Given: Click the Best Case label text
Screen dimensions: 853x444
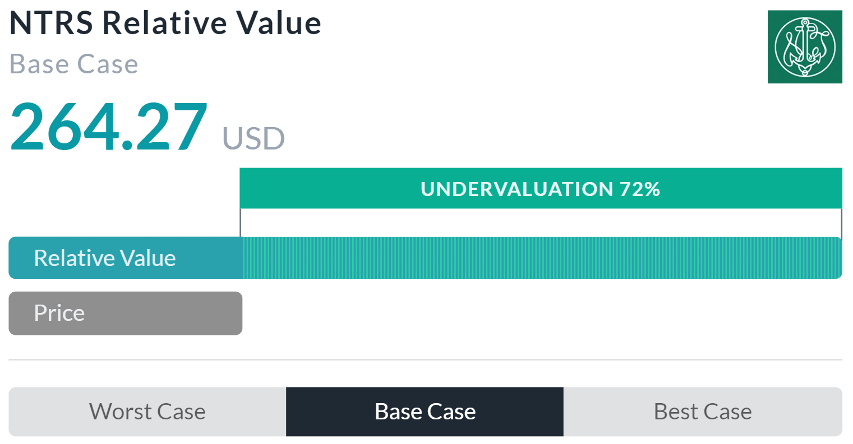Looking at the screenshot, I should coord(703,412).
